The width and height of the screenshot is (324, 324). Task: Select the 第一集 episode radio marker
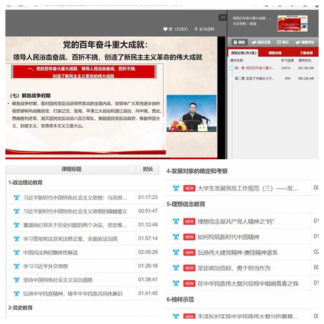point(232,69)
